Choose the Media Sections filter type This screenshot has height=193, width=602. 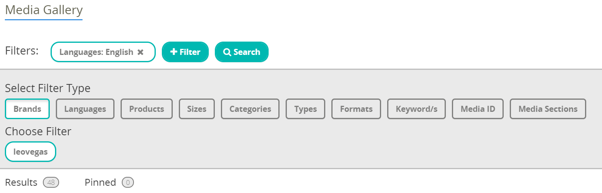click(548, 109)
